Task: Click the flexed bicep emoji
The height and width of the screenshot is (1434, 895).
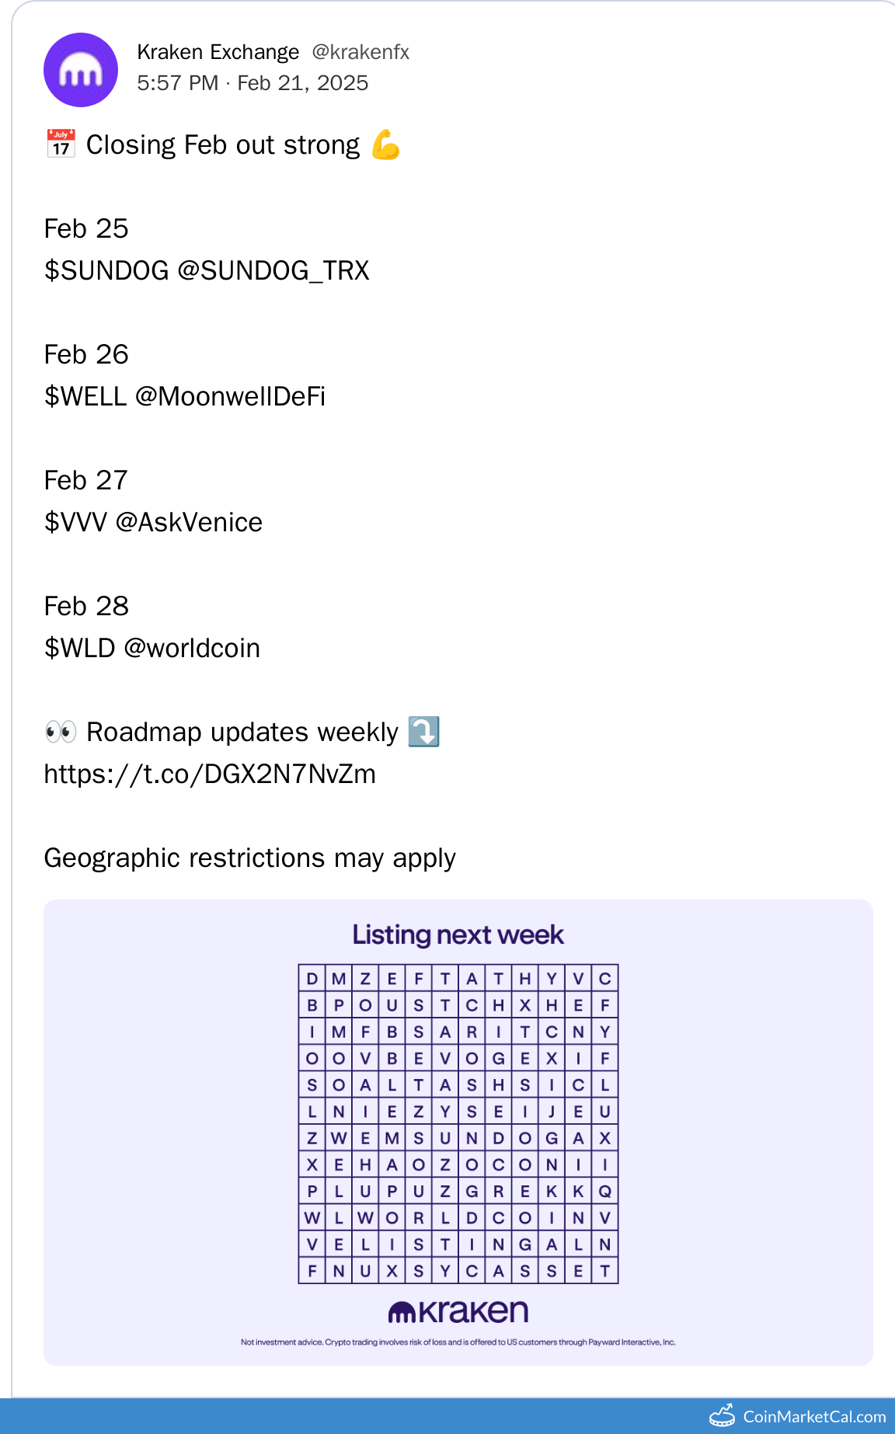Action: tap(385, 144)
